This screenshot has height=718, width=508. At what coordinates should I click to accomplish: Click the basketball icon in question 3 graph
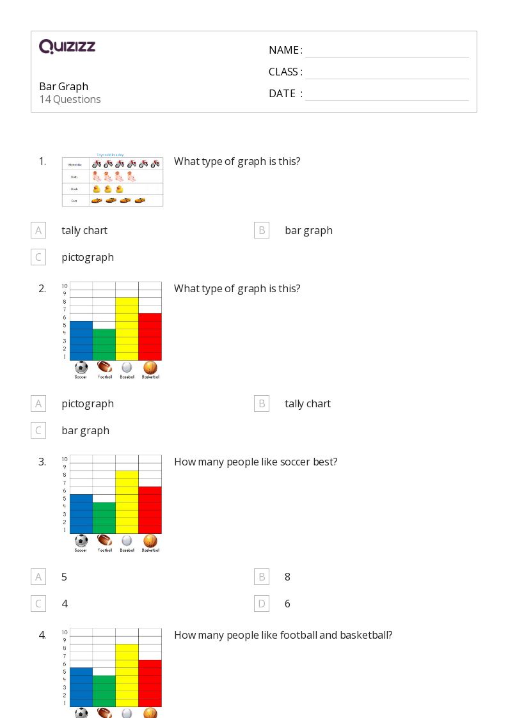[x=150, y=541]
